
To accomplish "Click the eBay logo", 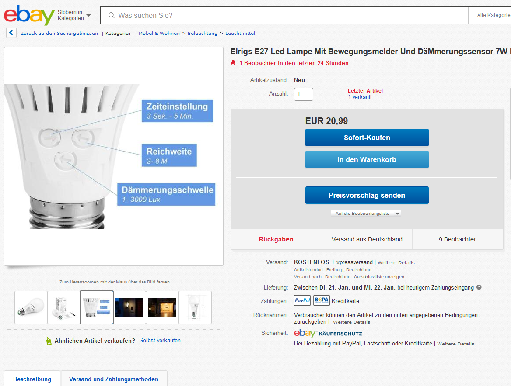I will point(29,16).
